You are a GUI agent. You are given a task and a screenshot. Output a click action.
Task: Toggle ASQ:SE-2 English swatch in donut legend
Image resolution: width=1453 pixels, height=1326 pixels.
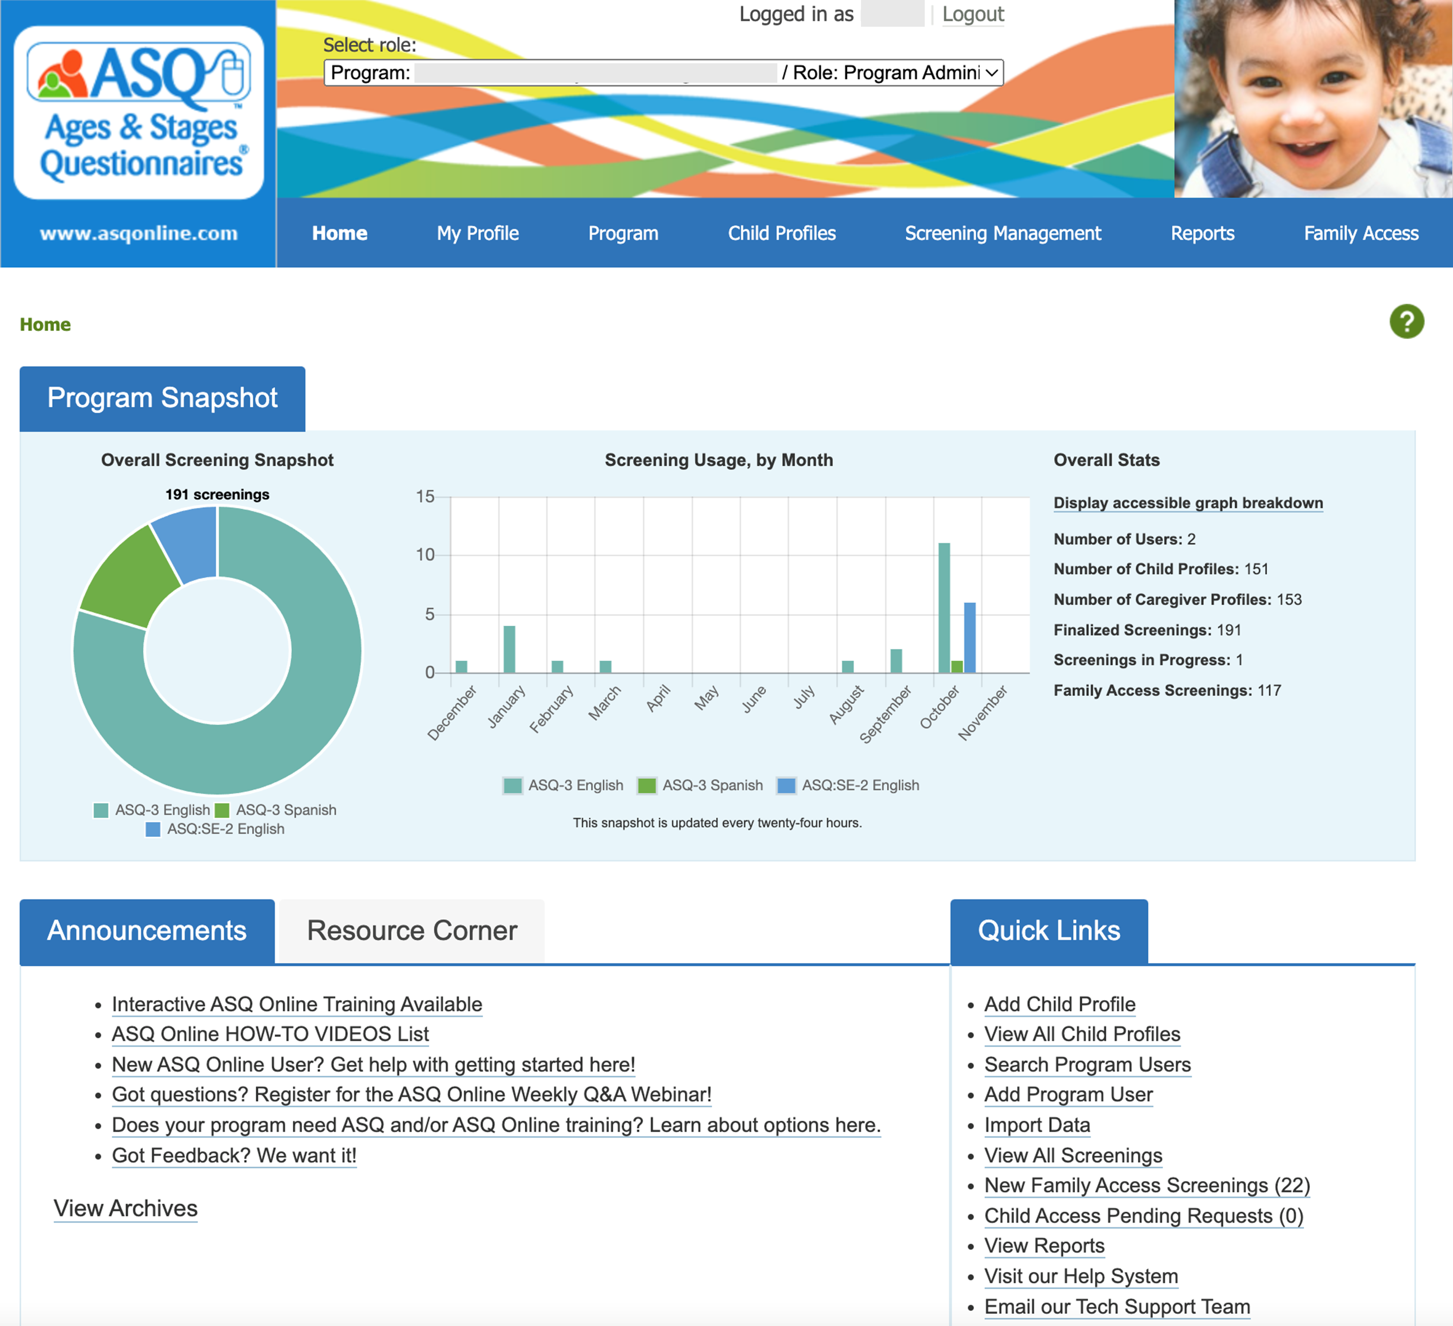153,829
